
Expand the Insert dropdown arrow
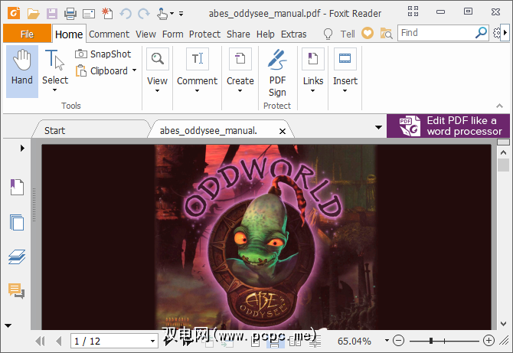point(345,90)
